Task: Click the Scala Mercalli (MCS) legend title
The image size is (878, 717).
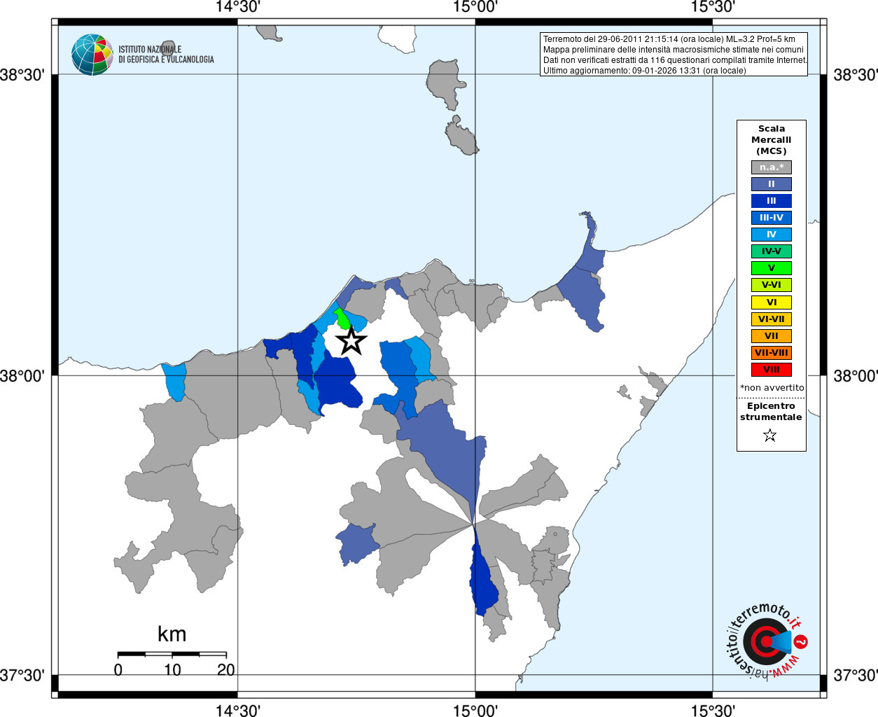Action: (x=772, y=140)
